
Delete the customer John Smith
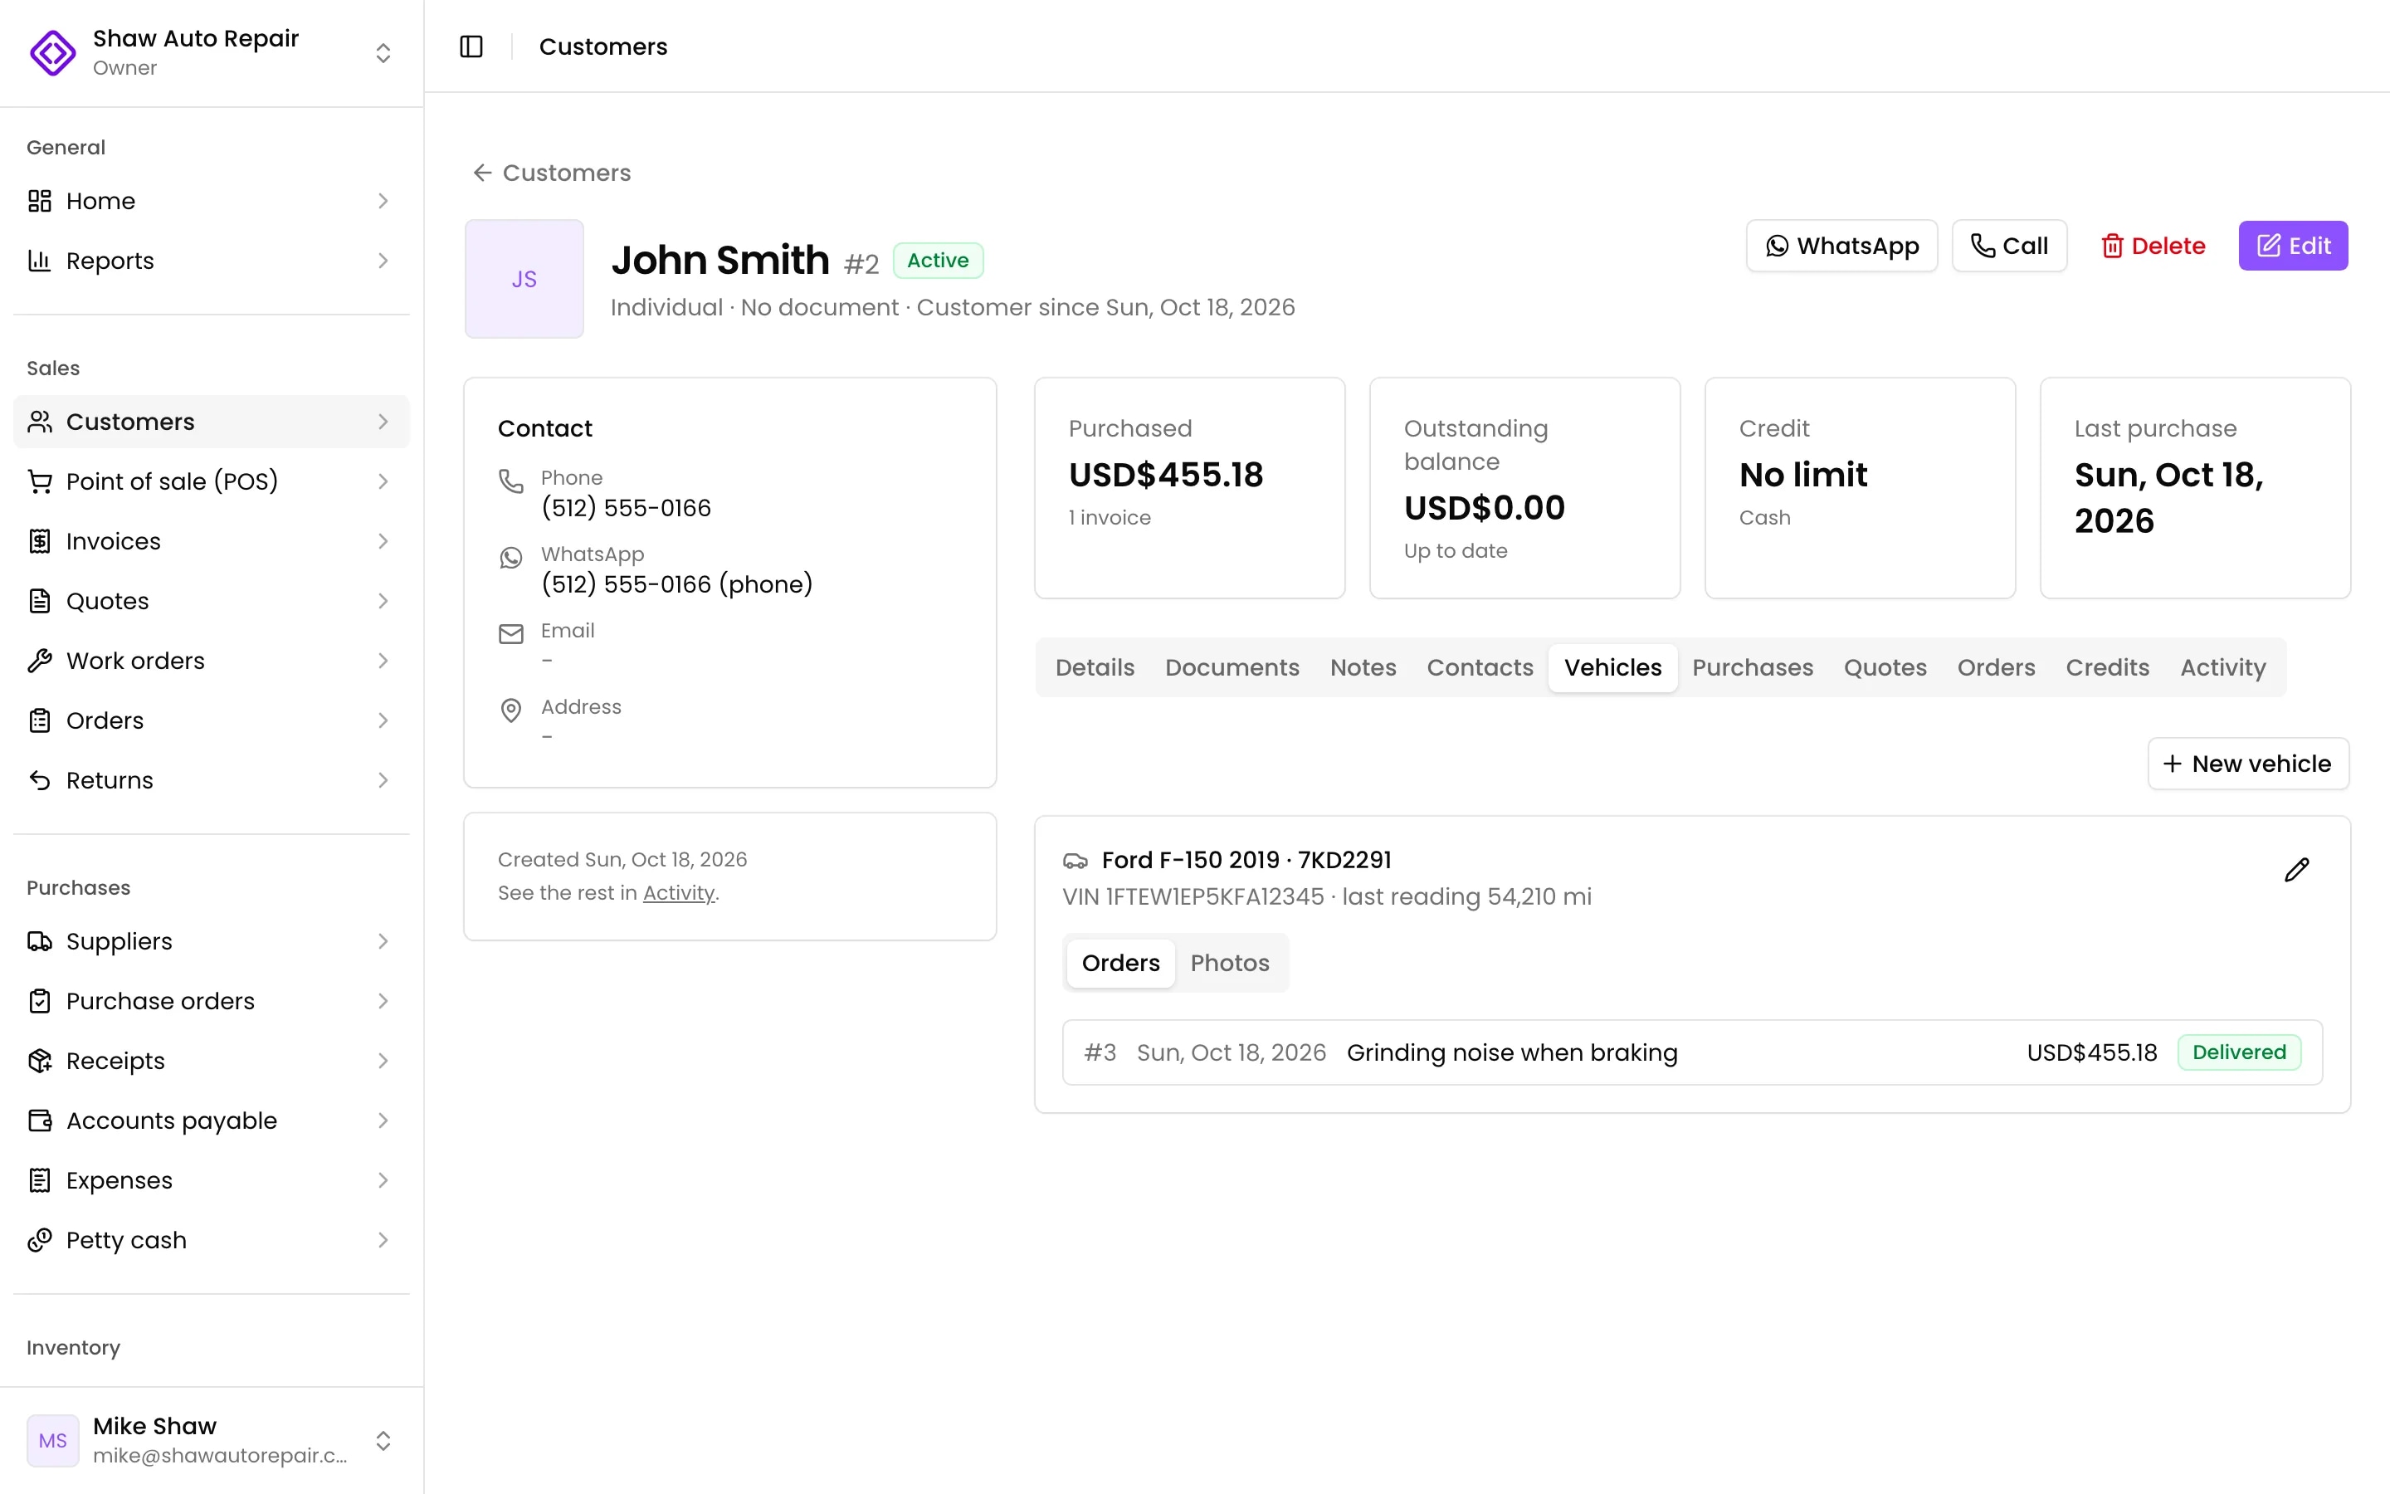(2152, 246)
